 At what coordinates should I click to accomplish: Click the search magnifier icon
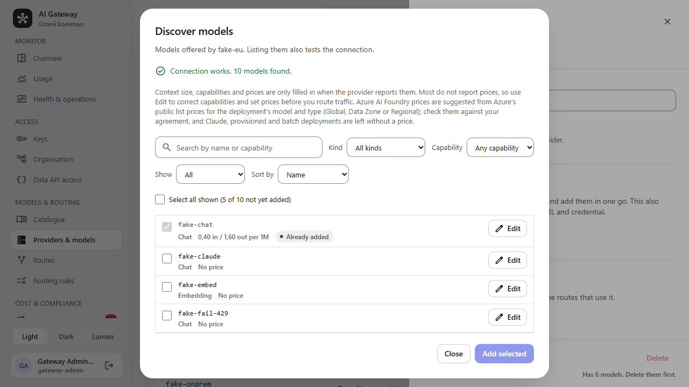[x=167, y=147]
